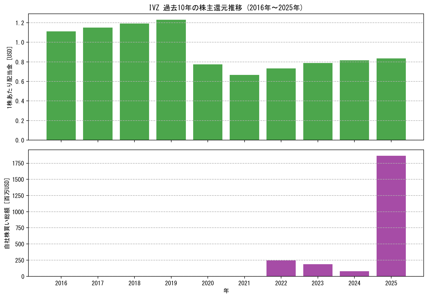Click the 2023 purple buyback bar
428x298 pixels.
318,270
